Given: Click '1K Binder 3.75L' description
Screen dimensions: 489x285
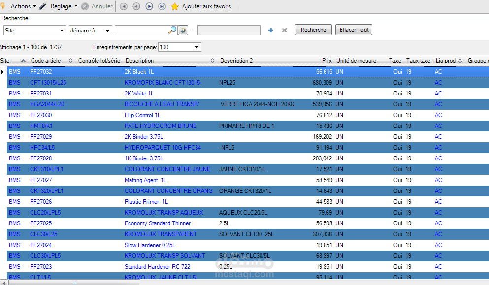Looking at the screenshot, I should 144,158.
